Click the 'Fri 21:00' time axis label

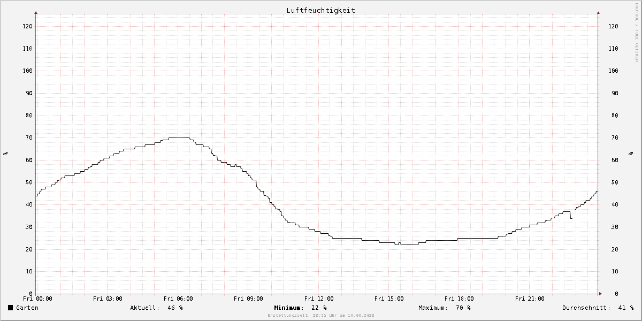click(530, 299)
